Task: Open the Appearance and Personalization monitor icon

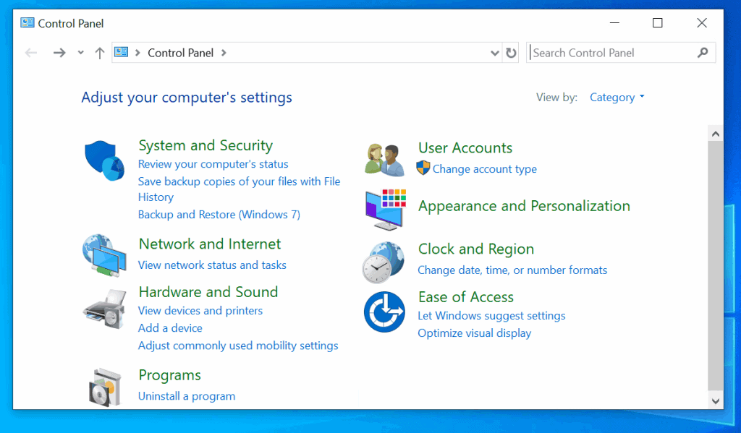Action: click(x=386, y=209)
